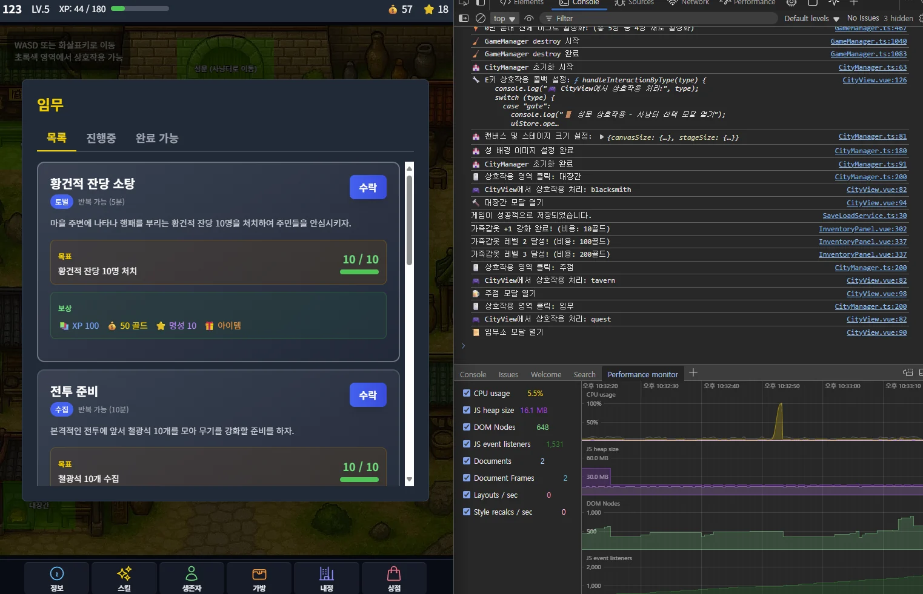Open the 생존자 survivor icon
Viewport: 923px width, 594px height.
(192, 573)
